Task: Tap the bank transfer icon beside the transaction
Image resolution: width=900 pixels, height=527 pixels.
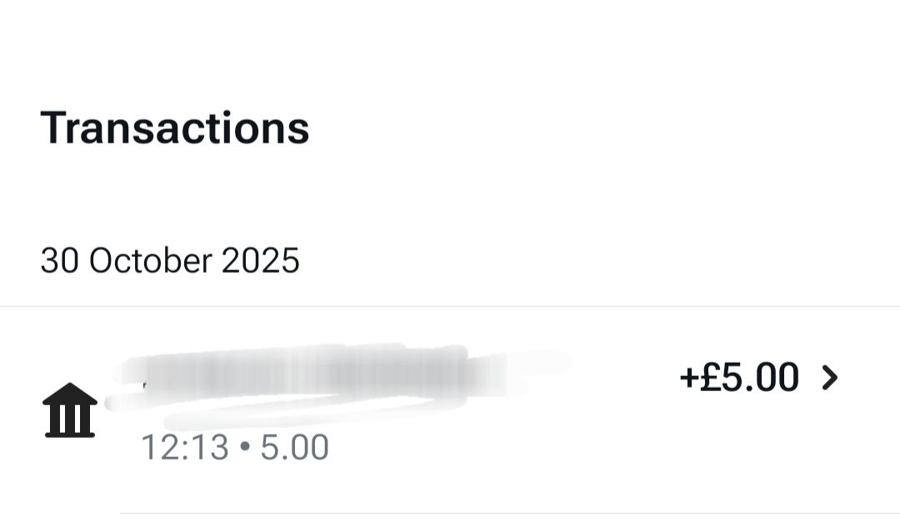Action: click(x=69, y=410)
